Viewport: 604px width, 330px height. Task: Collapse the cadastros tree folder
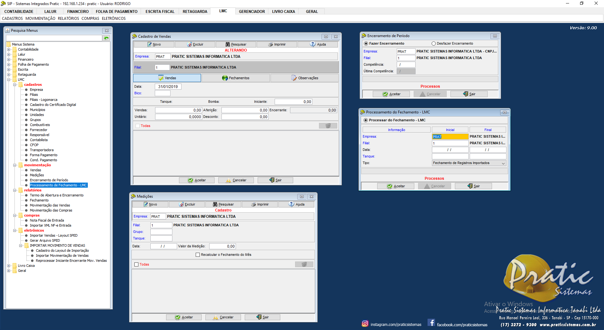coord(15,85)
